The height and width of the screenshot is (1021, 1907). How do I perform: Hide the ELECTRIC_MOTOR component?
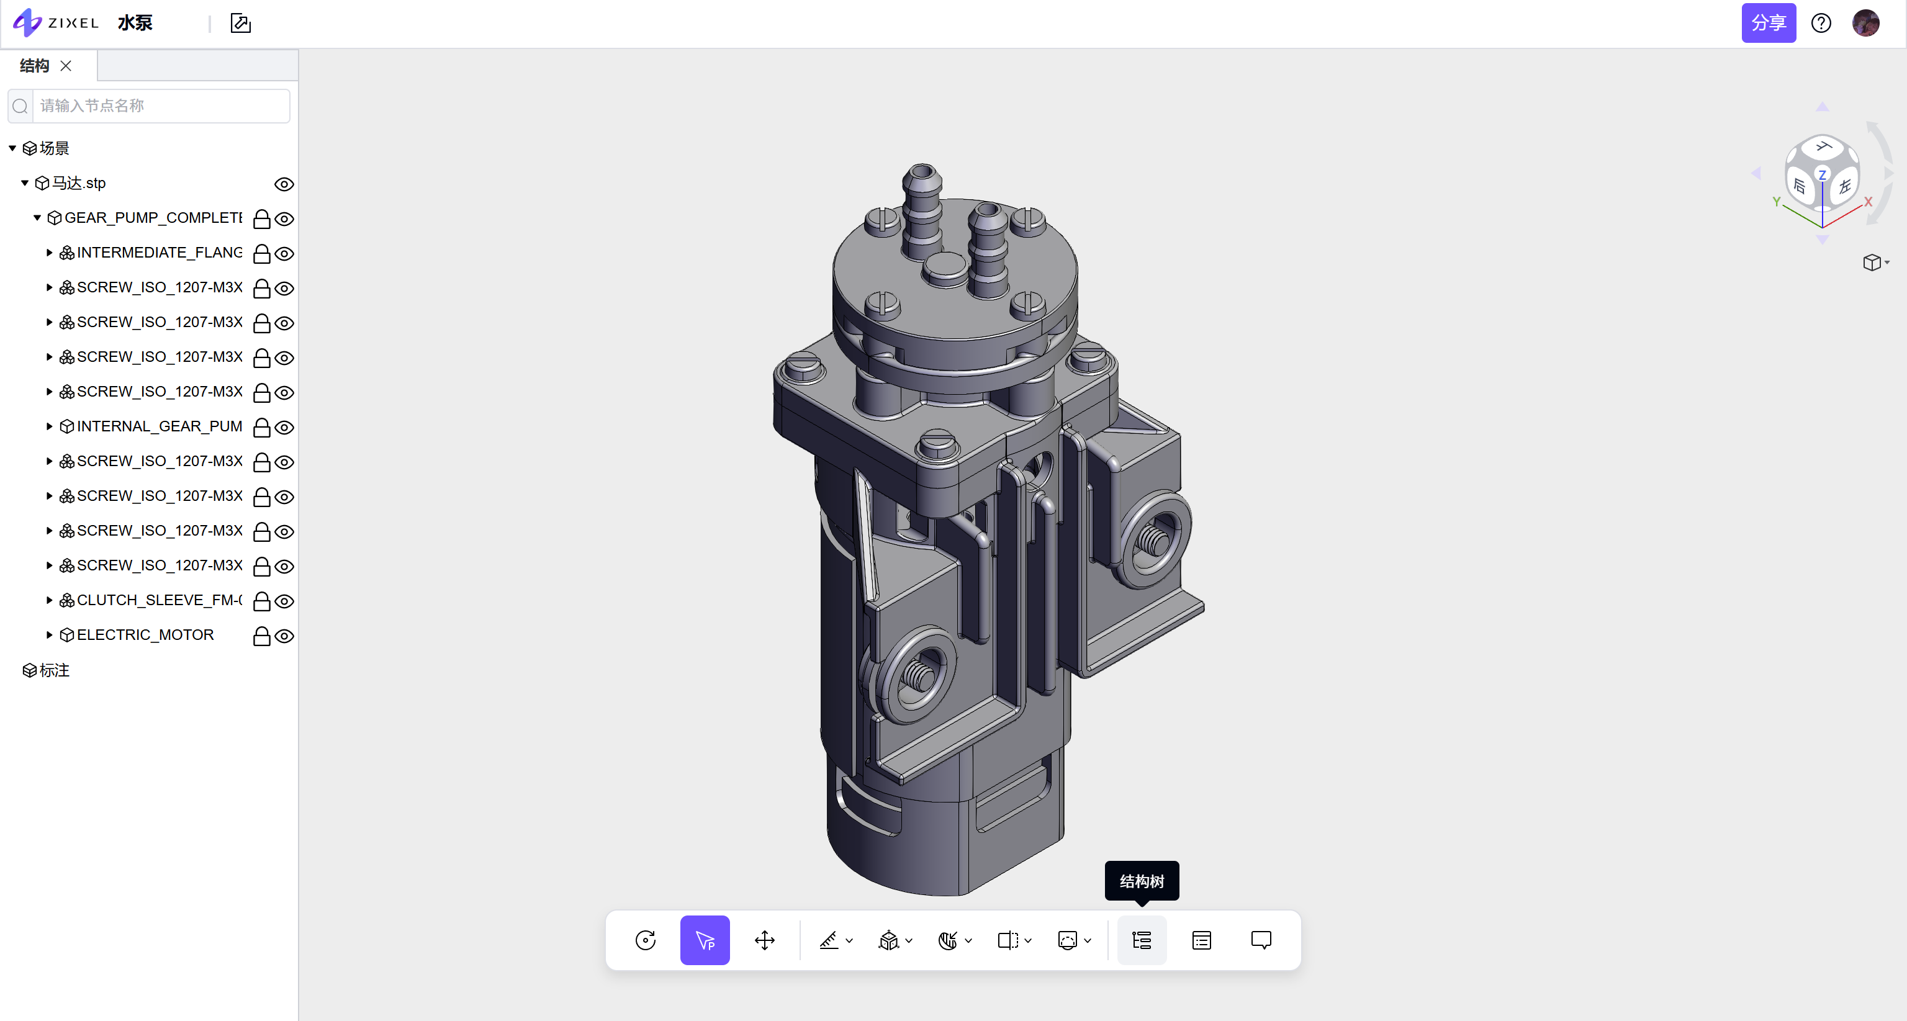click(x=284, y=637)
